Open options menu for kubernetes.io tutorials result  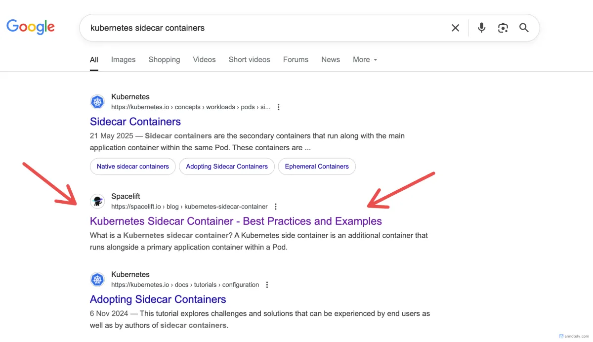pos(267,285)
